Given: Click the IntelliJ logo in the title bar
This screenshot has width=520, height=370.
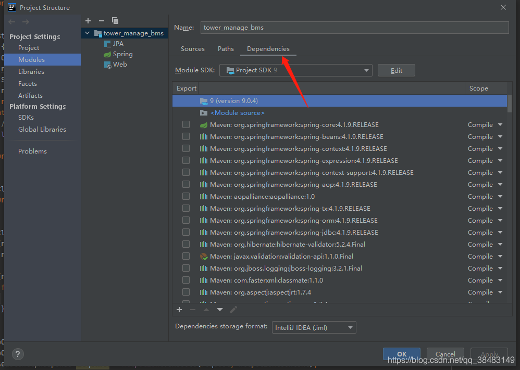Looking at the screenshot, I should coord(12,7).
